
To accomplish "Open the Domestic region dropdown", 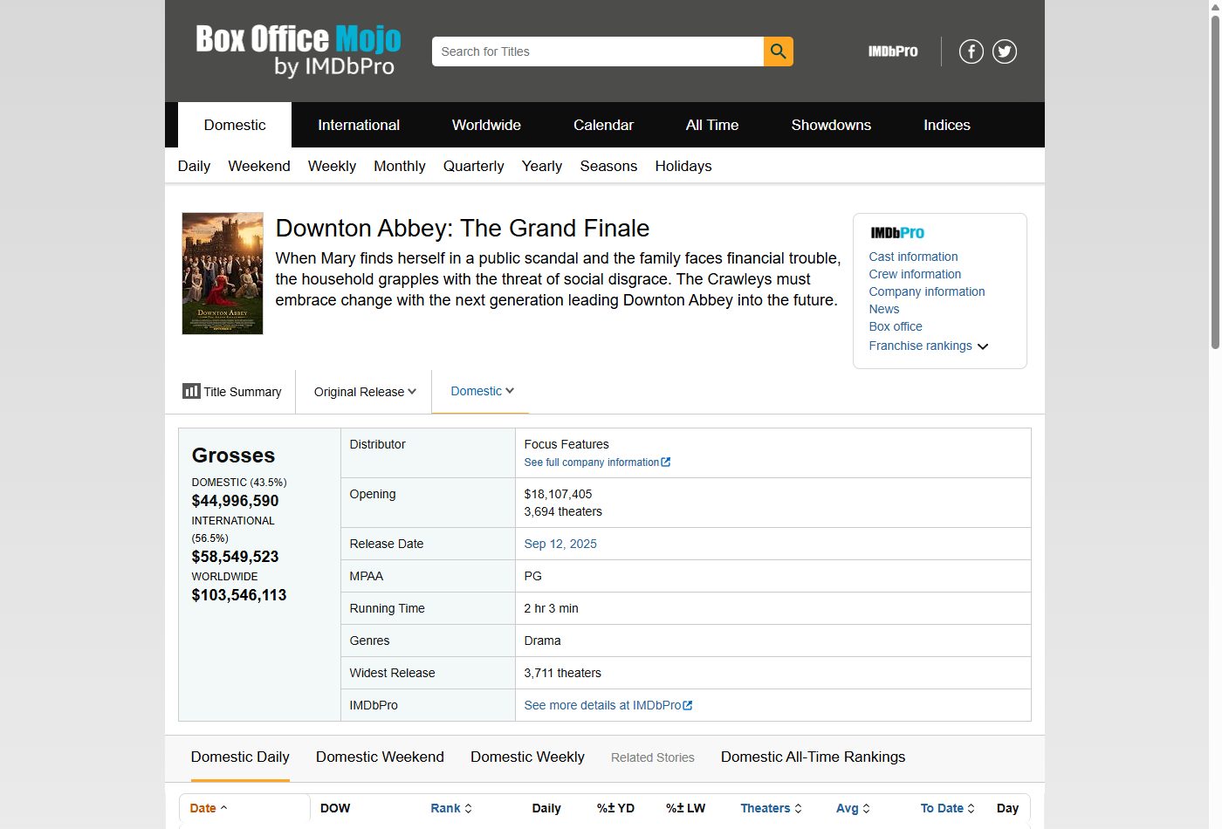I will [482, 391].
